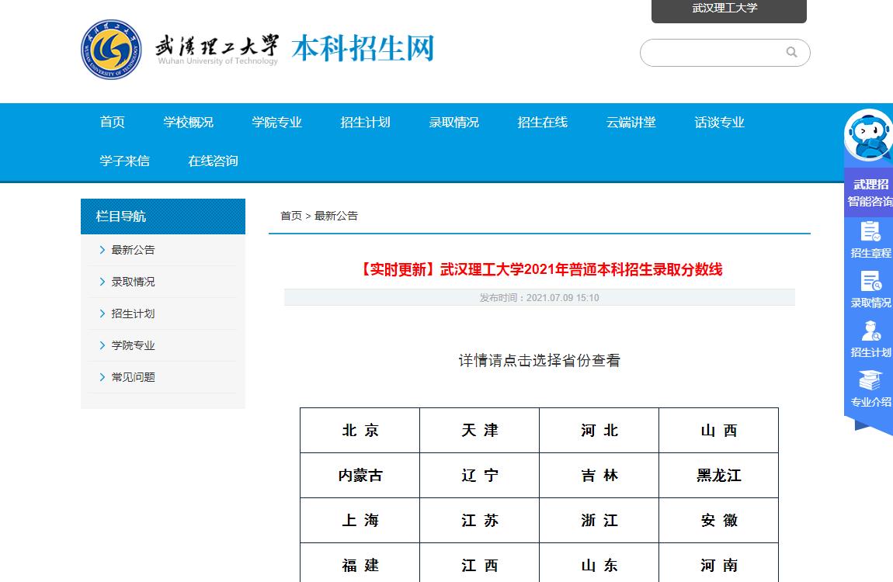This screenshot has height=582, width=893.
Task: Open 学院专业 in the blue navigation bar
Action: 276,123
